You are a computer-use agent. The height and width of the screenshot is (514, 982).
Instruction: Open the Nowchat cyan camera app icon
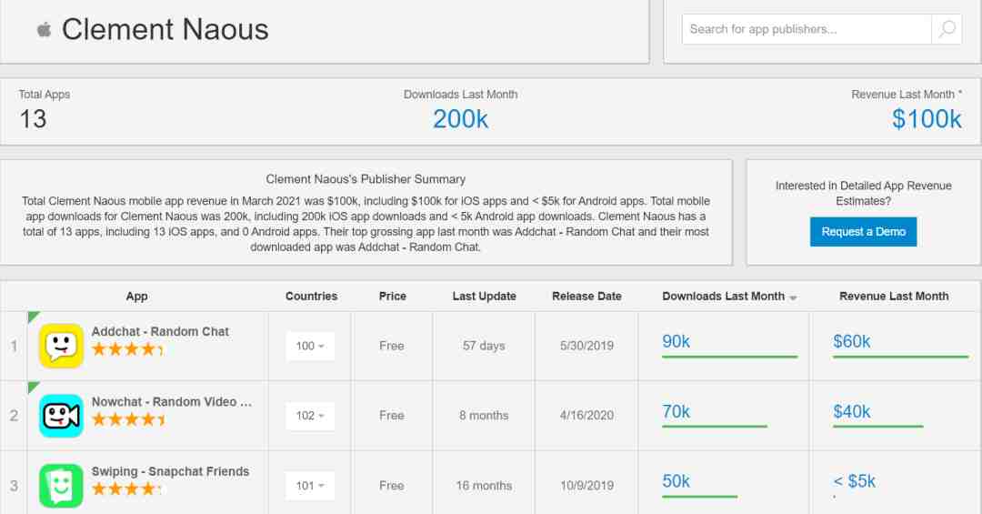tap(61, 416)
